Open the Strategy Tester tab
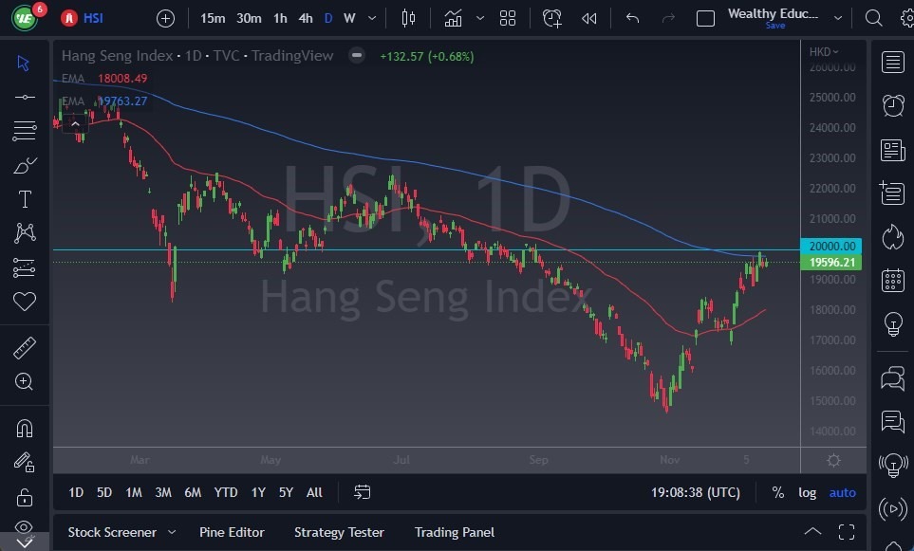 click(339, 532)
